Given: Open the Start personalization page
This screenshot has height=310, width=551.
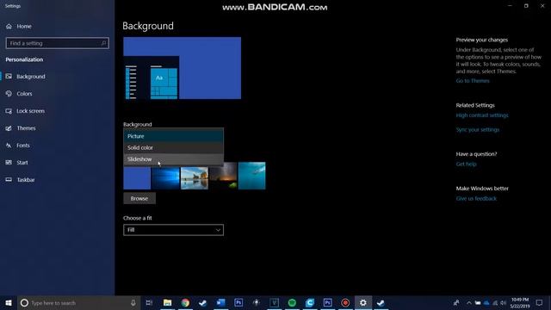Looking at the screenshot, I should pos(22,163).
